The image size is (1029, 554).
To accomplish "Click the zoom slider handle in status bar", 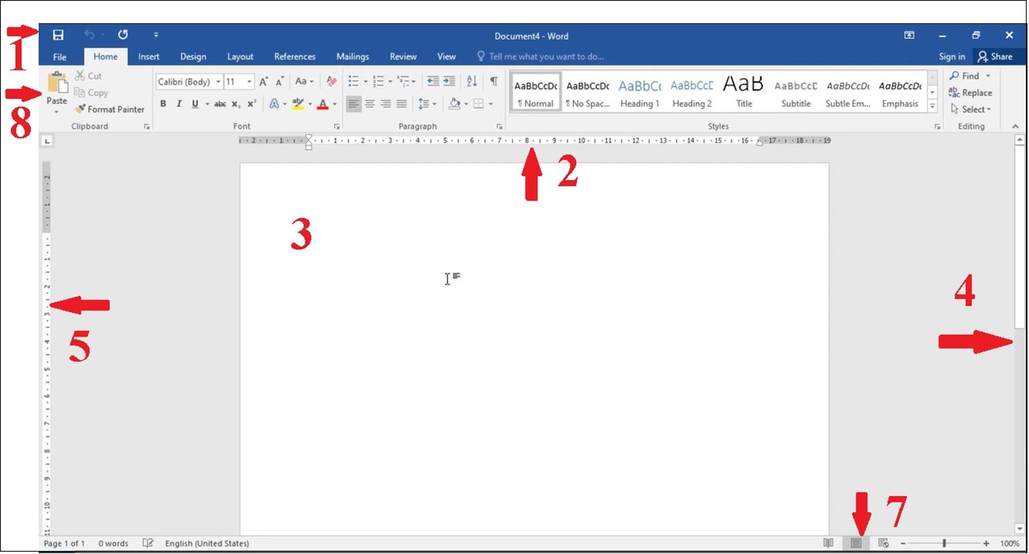I will coord(944,544).
